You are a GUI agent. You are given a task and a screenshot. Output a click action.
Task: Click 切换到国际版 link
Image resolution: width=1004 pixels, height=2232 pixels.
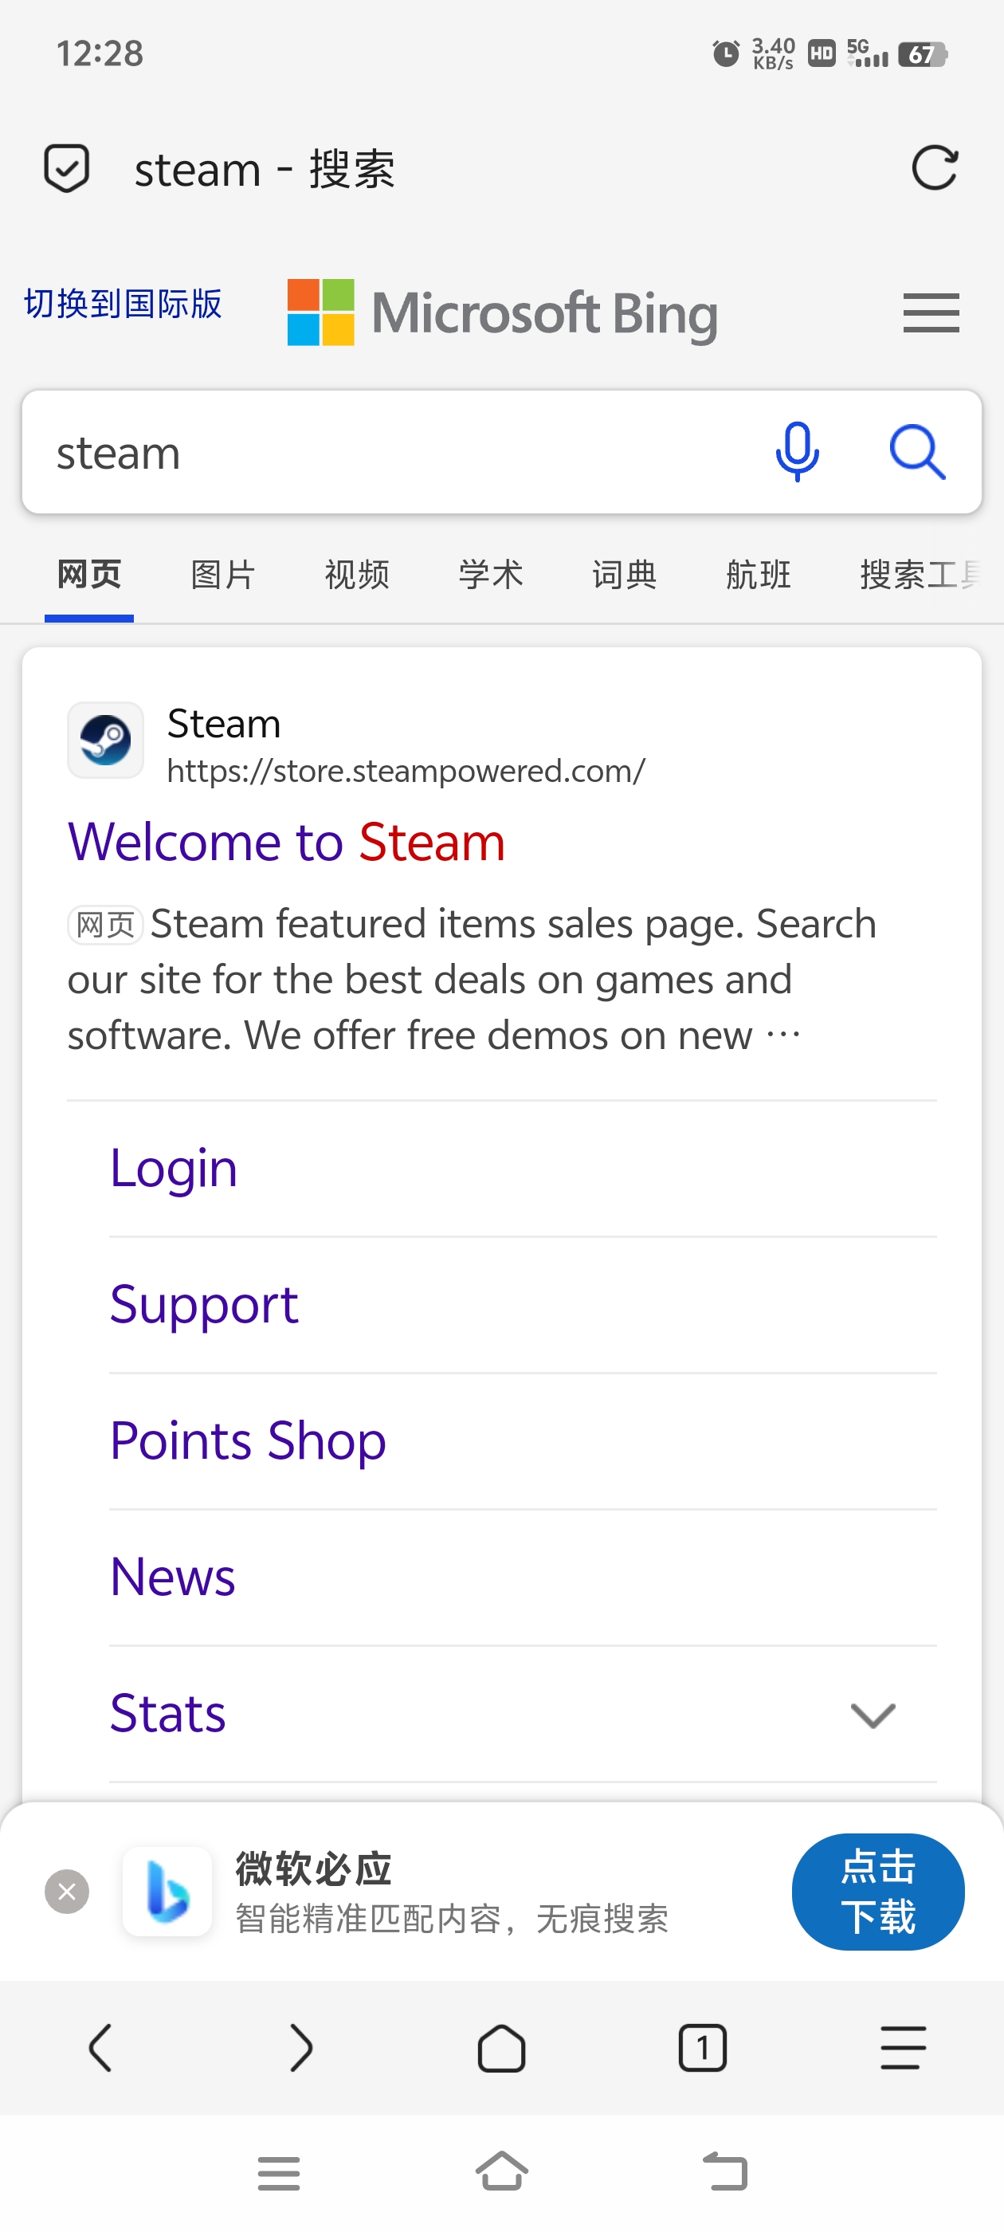click(x=123, y=305)
